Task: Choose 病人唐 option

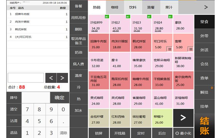Action: coord(78,64)
